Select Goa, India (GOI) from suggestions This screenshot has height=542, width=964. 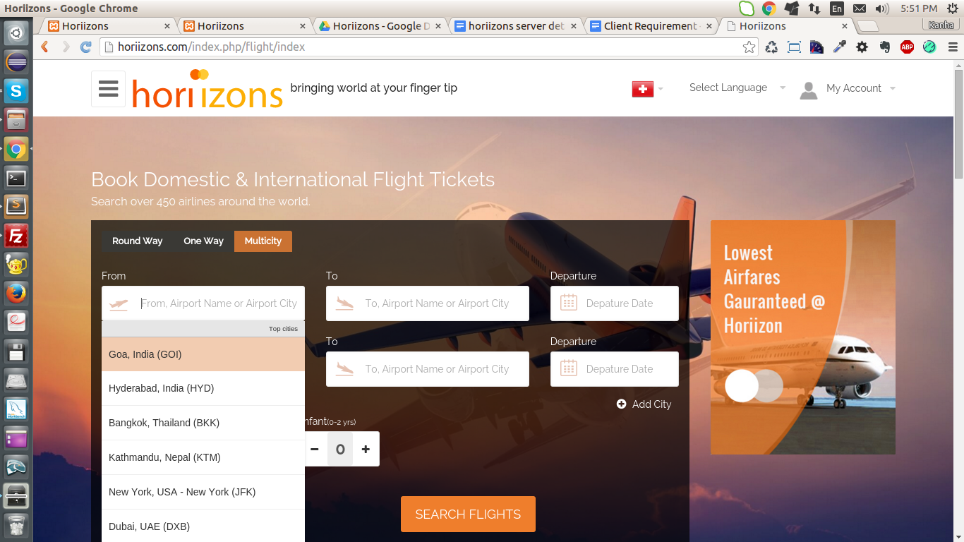[203, 354]
